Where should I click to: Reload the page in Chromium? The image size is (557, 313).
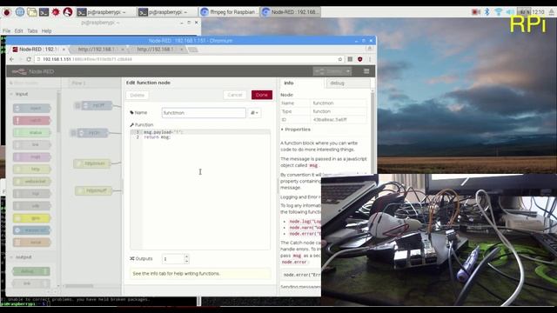coord(29,59)
